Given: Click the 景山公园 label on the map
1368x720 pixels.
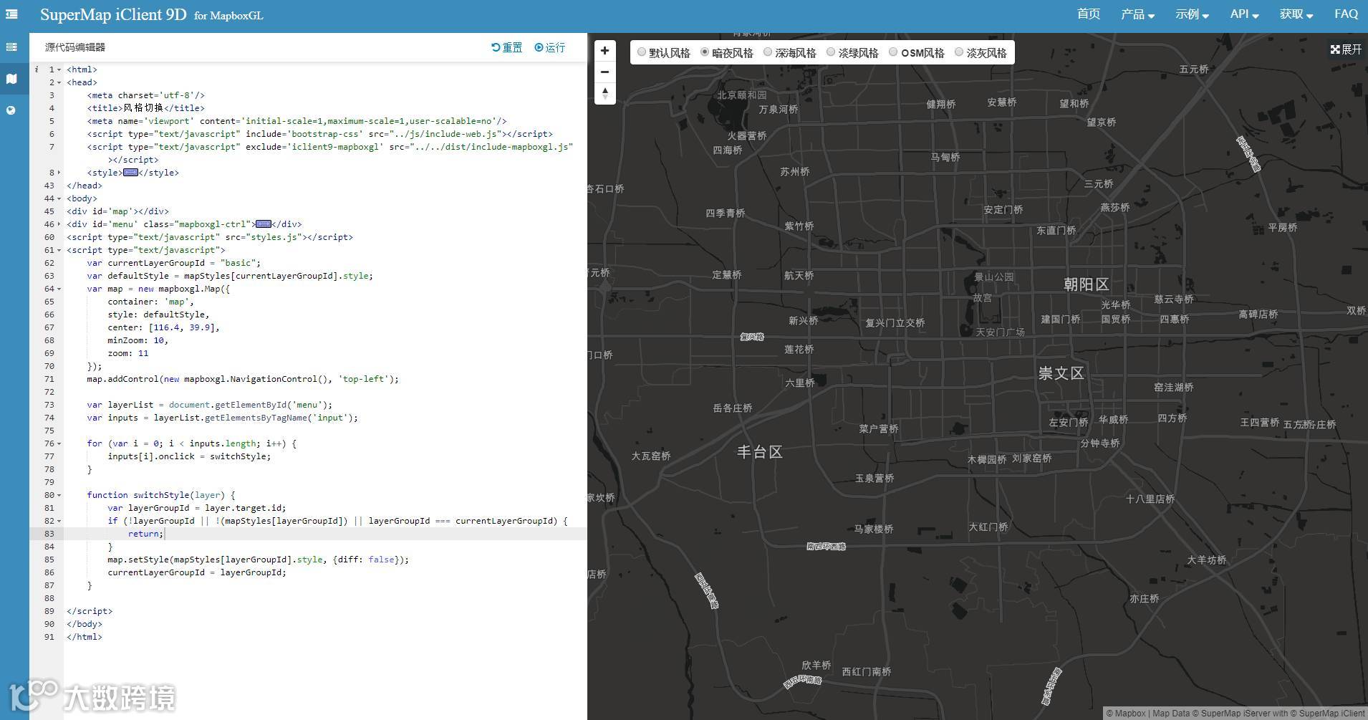Looking at the screenshot, I should [994, 277].
